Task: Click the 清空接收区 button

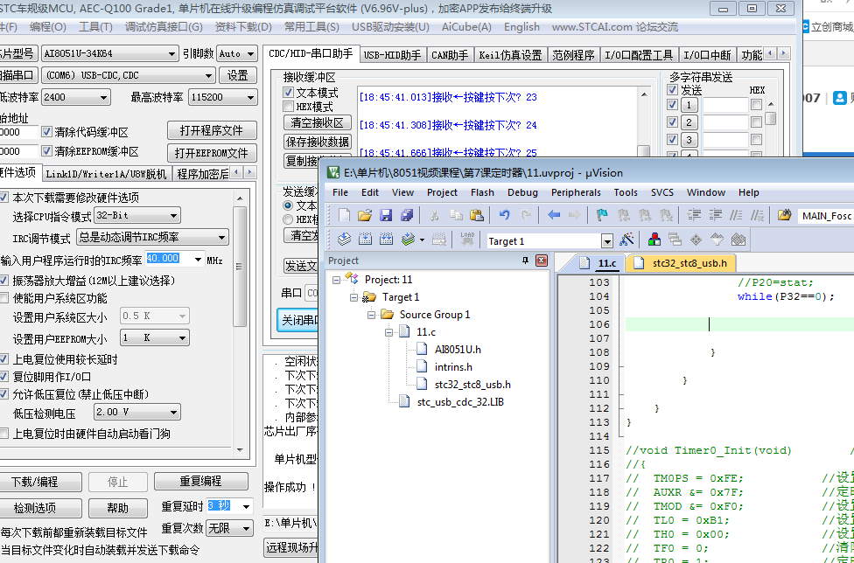Action: click(x=318, y=123)
